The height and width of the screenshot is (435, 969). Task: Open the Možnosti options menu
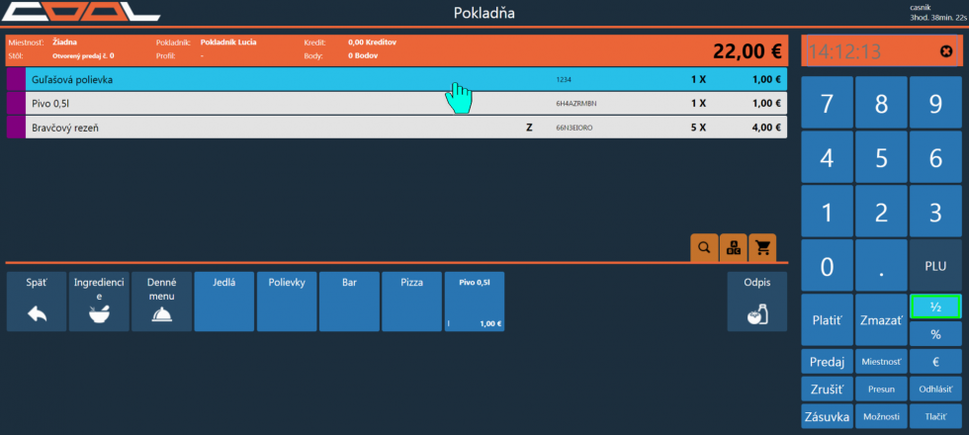pyautogui.click(x=880, y=416)
